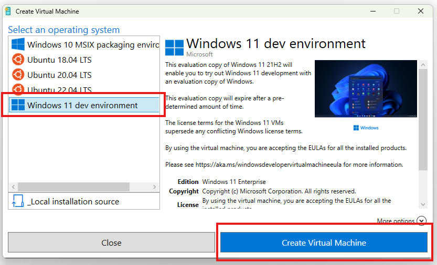Screen dimensions: 437x265
Task: Click the details pane scroll-down arrow
Action: [423, 204]
